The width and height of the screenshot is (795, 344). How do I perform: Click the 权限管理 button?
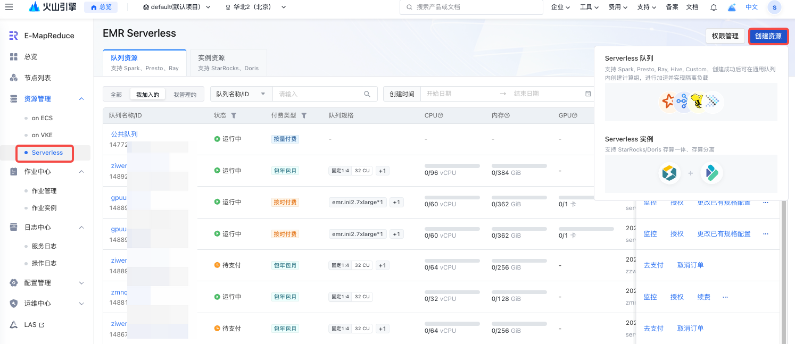[725, 36]
